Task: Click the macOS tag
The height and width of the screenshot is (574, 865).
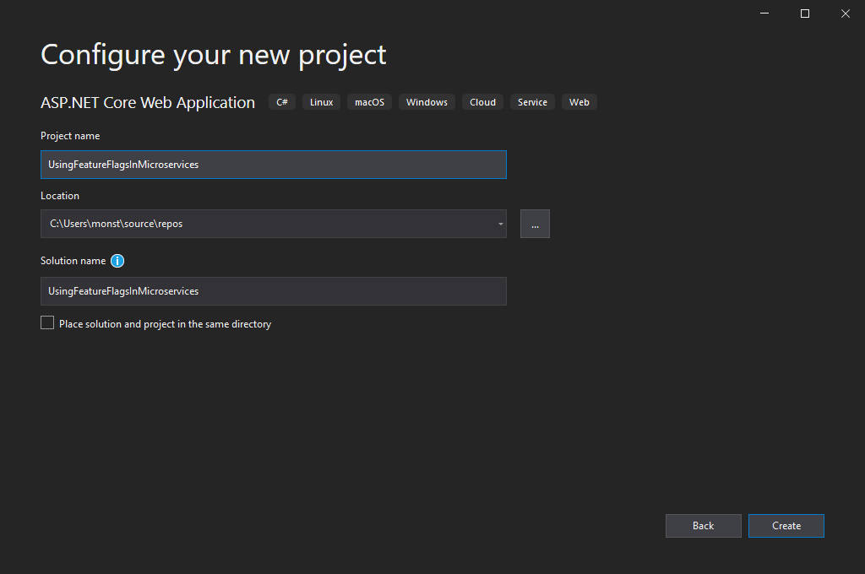Action: click(x=370, y=102)
